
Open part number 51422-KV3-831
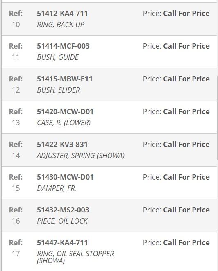[x=62, y=145]
